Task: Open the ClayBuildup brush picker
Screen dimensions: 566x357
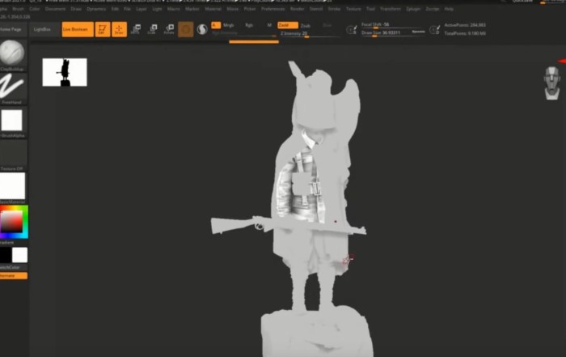Action: coord(12,53)
